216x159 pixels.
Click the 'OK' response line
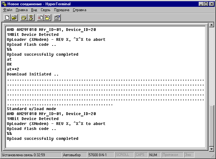[x=9, y=64]
